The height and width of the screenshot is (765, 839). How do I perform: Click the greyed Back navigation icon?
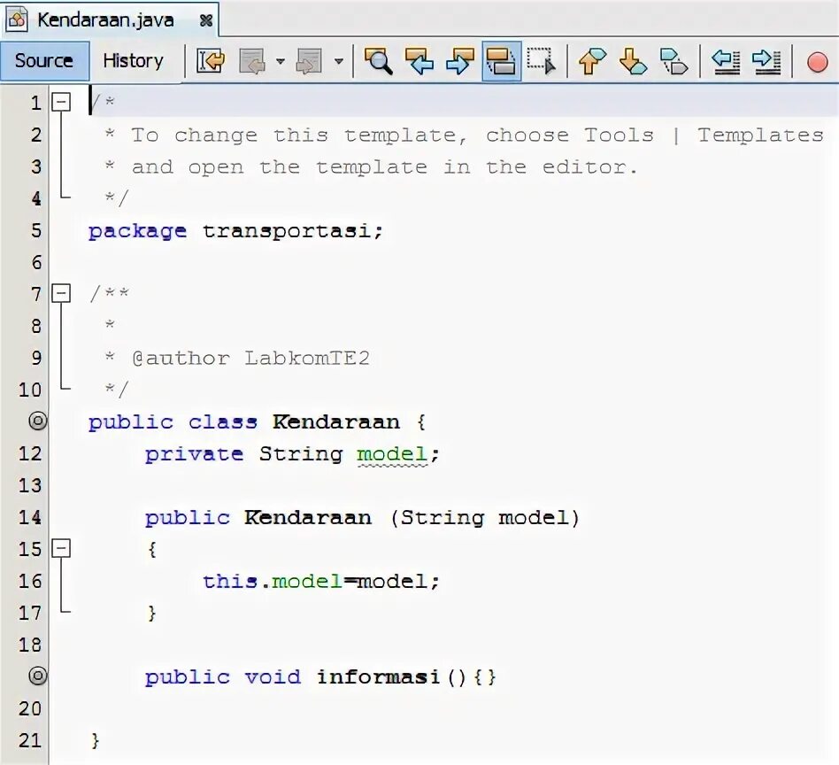click(x=252, y=60)
